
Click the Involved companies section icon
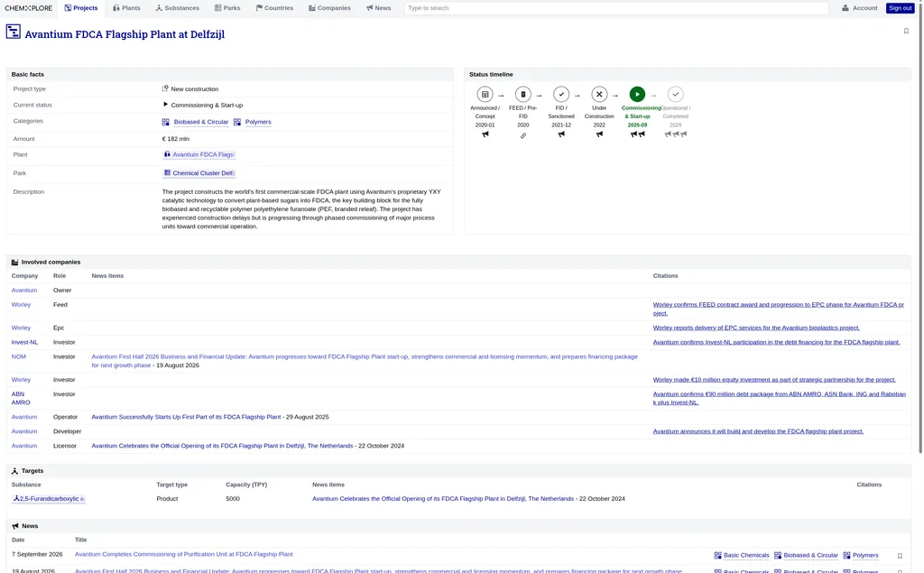(x=14, y=263)
